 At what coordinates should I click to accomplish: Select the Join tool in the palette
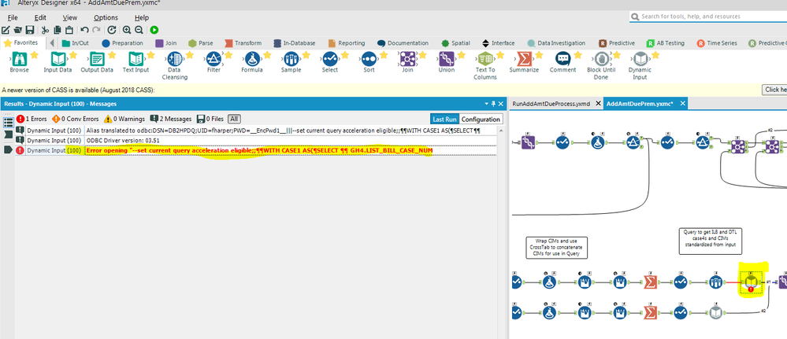pos(407,62)
